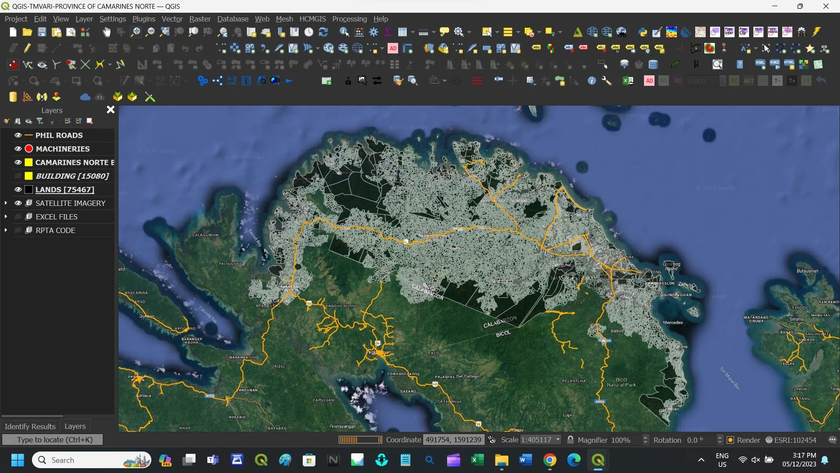Click the Refresh map canvas icon
The image size is (840, 473).
point(323,32)
